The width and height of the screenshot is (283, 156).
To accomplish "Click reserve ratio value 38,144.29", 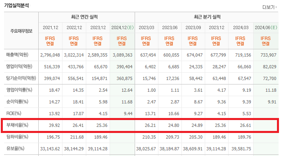I will 74,149.
